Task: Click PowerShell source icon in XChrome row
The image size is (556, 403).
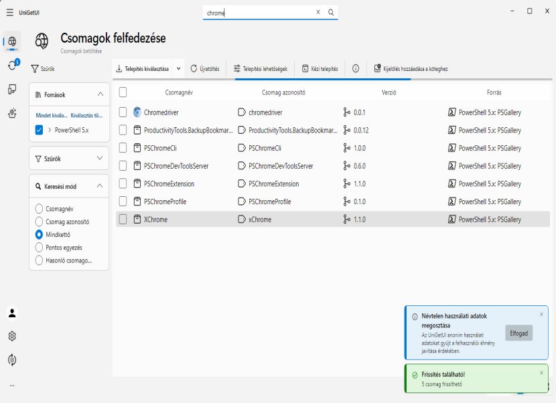Action: tap(451, 220)
